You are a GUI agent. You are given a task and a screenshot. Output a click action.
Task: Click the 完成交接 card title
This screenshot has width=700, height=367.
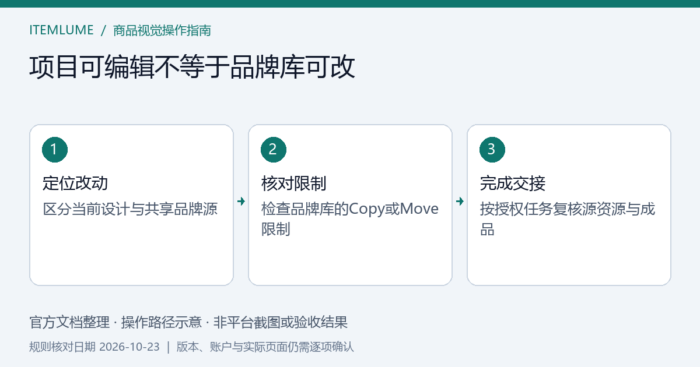513,183
